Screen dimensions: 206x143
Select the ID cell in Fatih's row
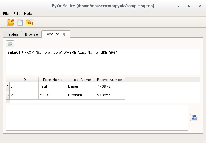coord(24,86)
